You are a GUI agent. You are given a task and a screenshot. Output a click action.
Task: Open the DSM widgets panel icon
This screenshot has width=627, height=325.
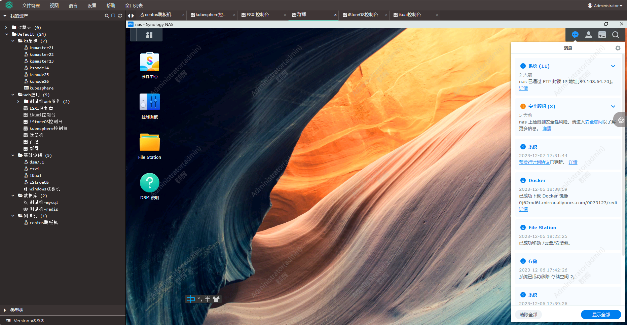pos(602,35)
